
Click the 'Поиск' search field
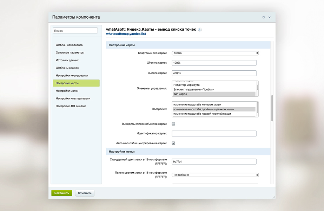coord(75,31)
